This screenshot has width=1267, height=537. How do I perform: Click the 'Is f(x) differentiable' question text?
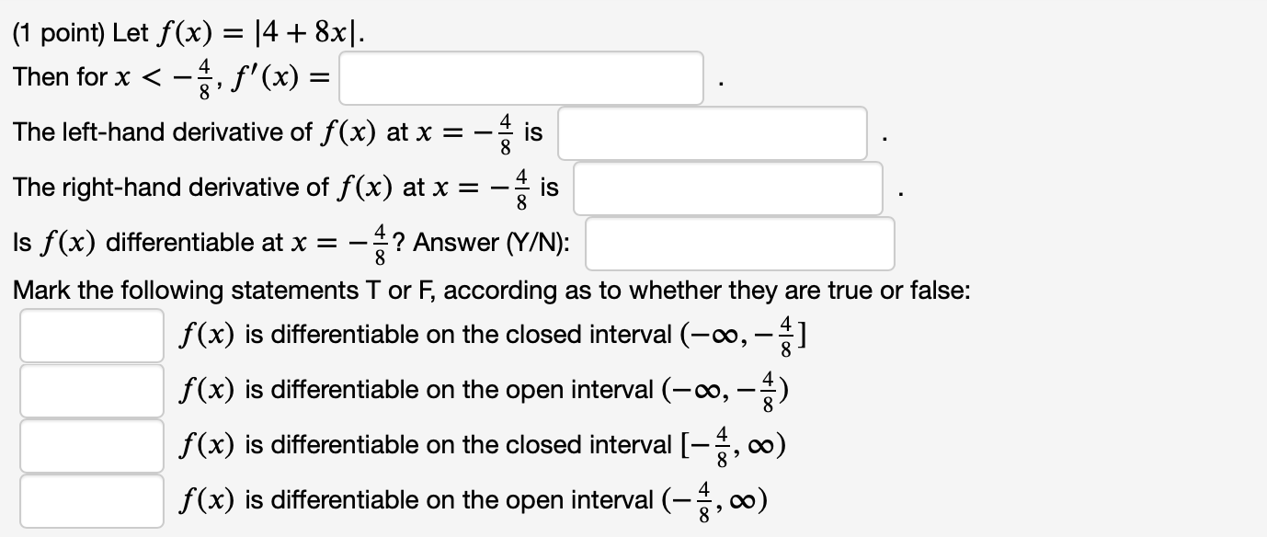(276, 243)
